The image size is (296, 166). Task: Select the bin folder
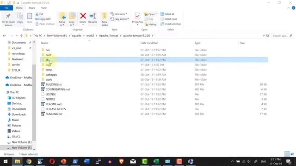tap(48, 50)
